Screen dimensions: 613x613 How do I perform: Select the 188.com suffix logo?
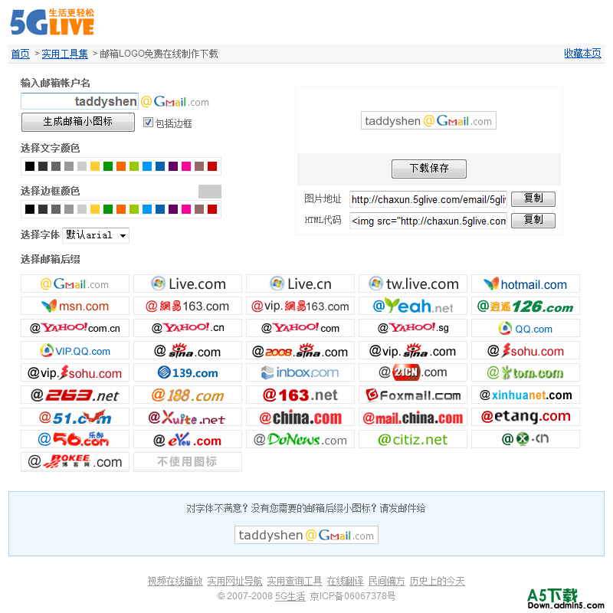coord(188,395)
